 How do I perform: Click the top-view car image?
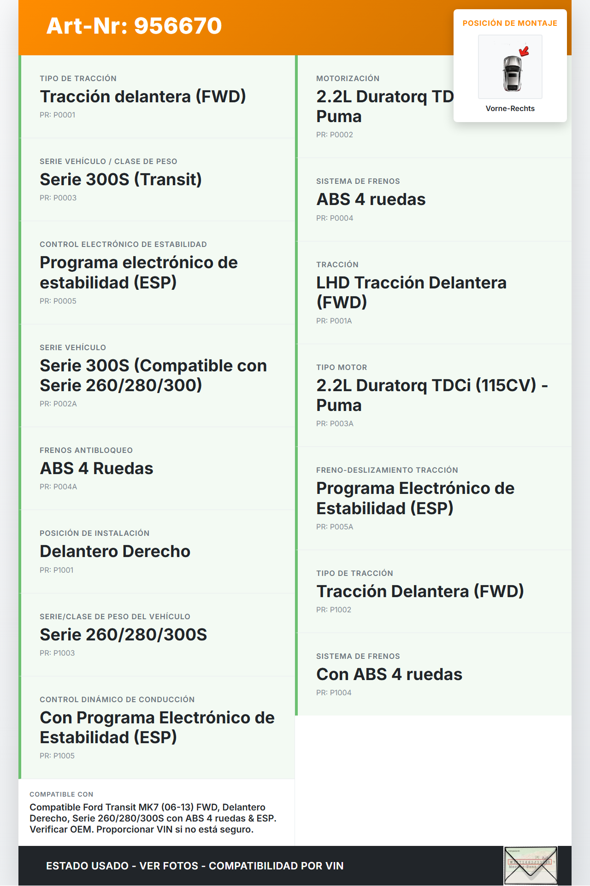(512, 74)
